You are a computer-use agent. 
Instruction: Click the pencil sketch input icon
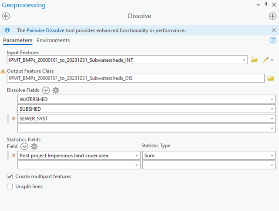(x=266, y=60)
